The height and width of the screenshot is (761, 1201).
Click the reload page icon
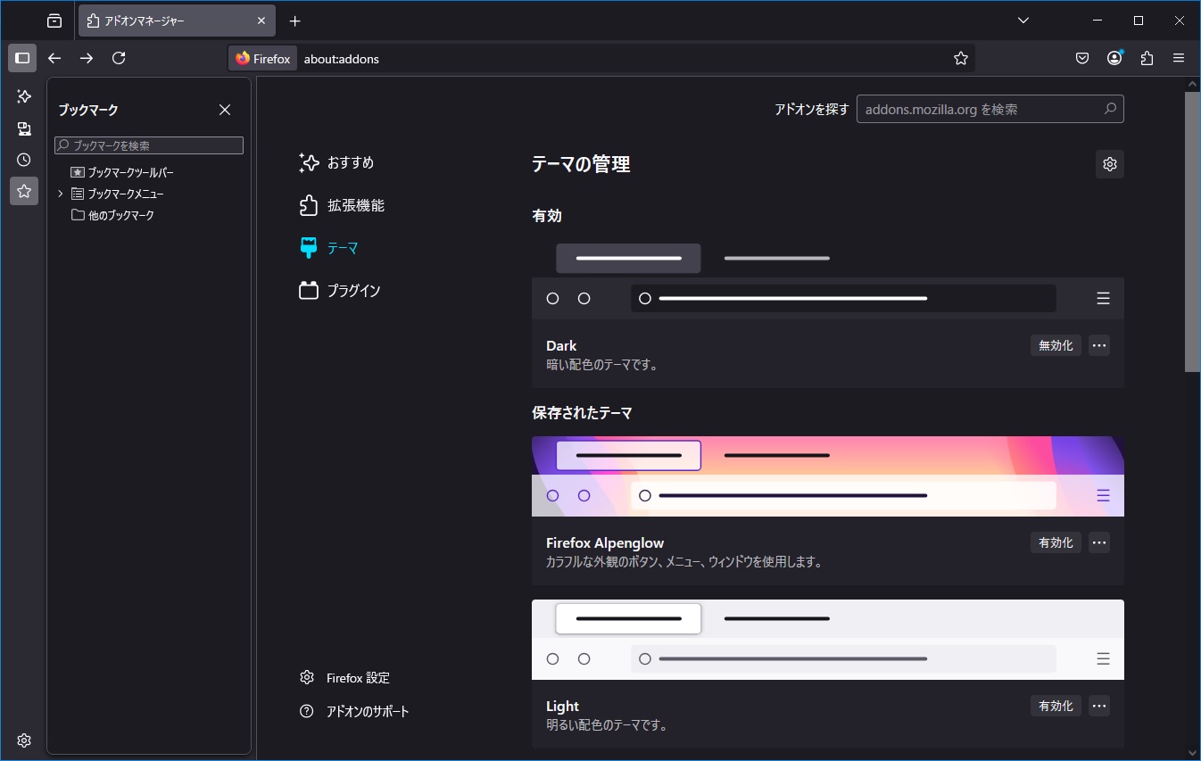119,58
